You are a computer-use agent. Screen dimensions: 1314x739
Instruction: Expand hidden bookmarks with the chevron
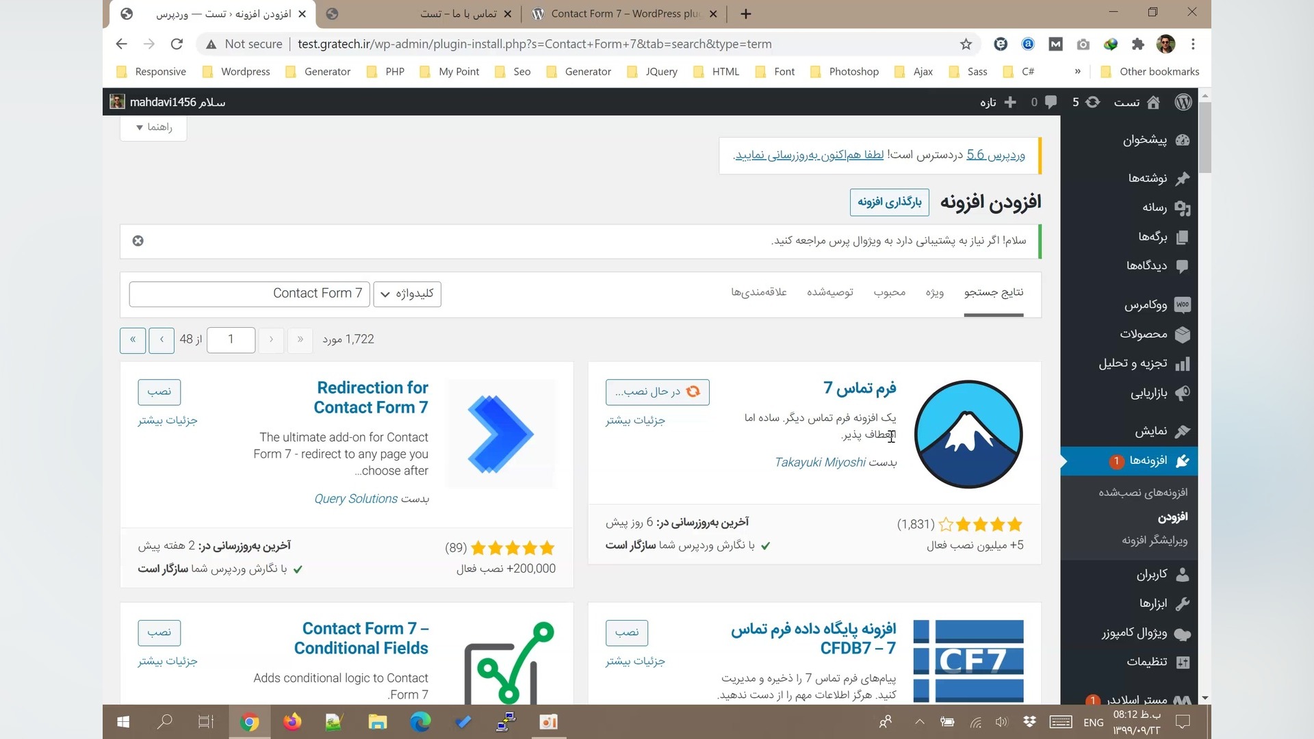[x=1077, y=72]
